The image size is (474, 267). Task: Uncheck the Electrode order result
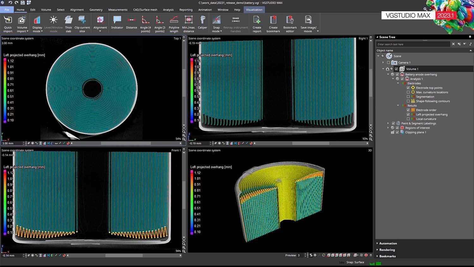pos(408,110)
